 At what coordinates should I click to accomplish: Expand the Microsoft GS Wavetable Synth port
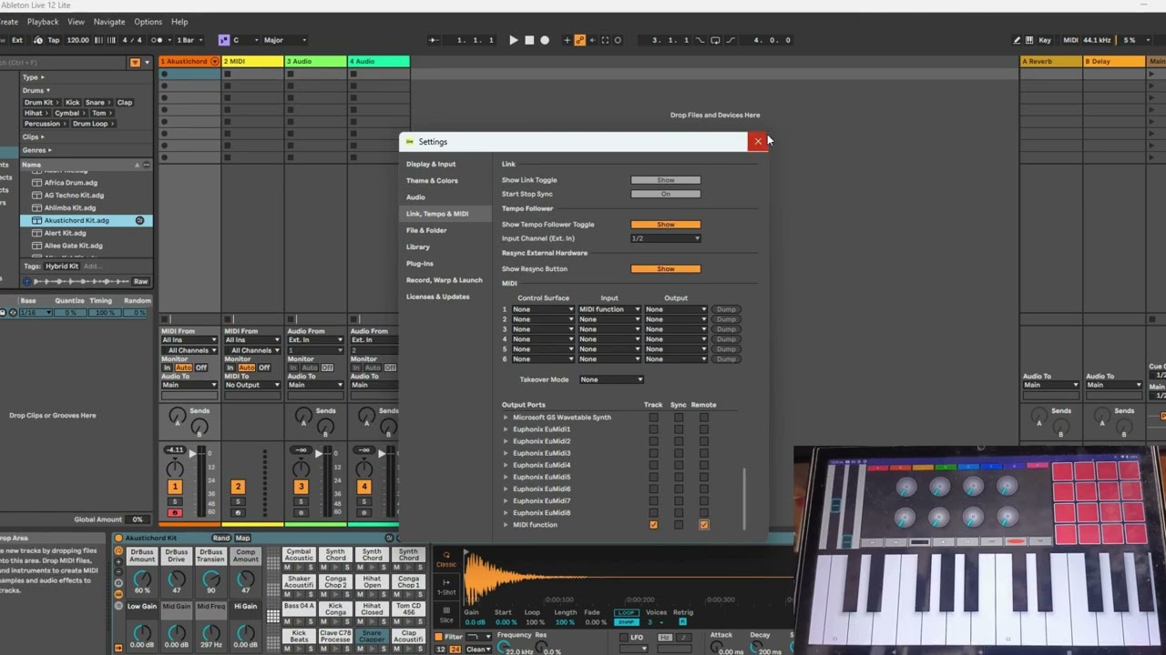506,418
